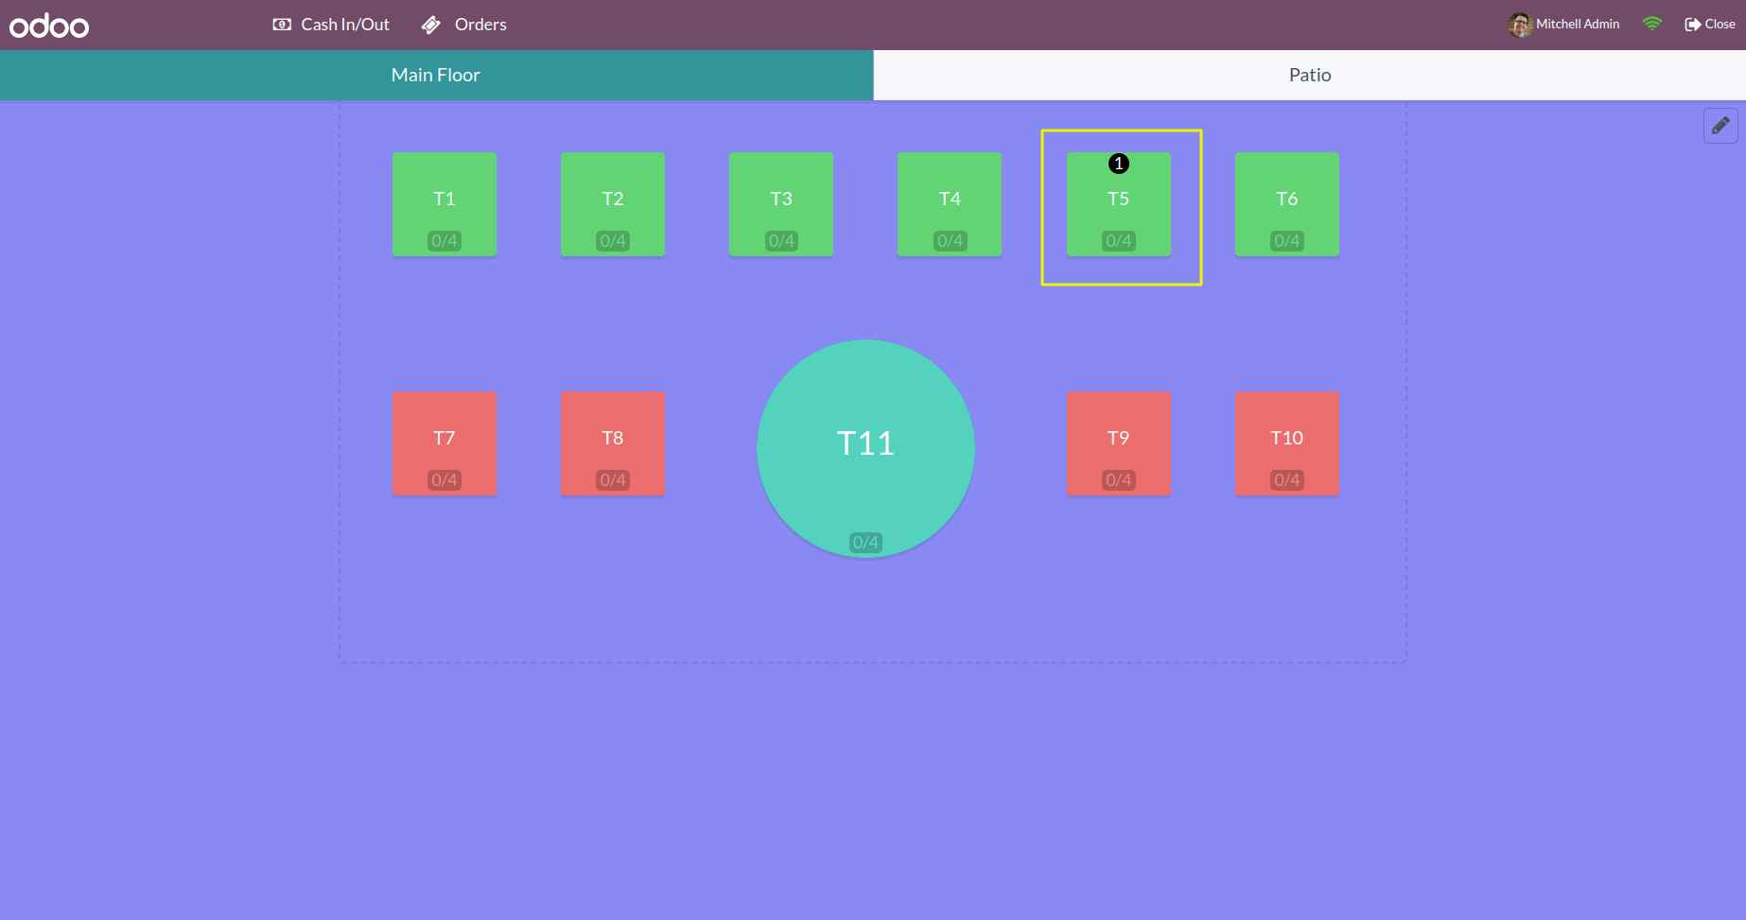Image resolution: width=1746 pixels, height=920 pixels.
Task: Click the 0/4 seats label on T1
Action: (x=445, y=241)
